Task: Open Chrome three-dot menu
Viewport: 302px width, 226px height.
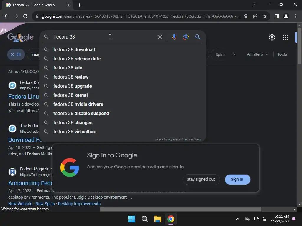Action: click(x=296, y=16)
